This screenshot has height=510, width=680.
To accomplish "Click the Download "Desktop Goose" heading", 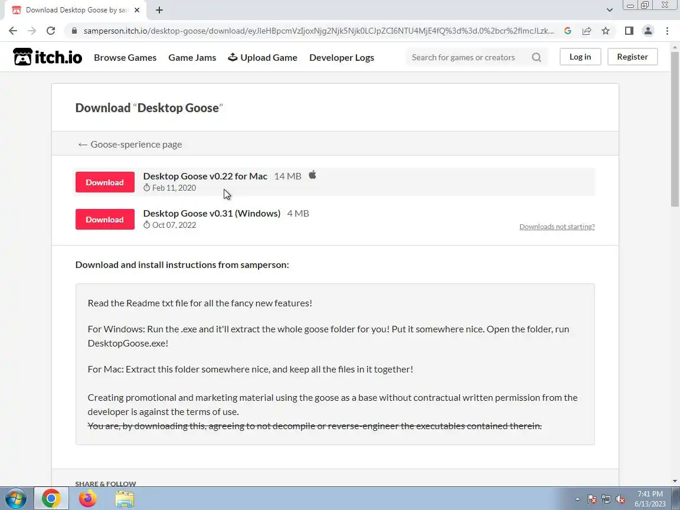I will pyautogui.click(x=149, y=107).
